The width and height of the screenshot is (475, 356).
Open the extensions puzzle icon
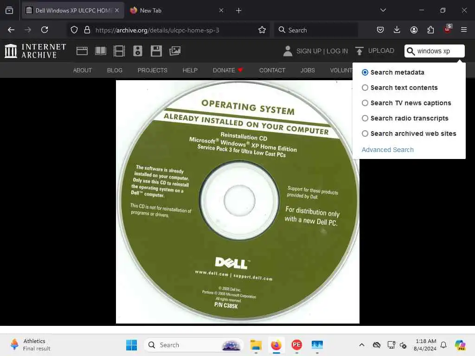pyautogui.click(x=430, y=30)
